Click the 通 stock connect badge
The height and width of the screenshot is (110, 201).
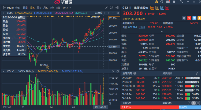[162, 8]
